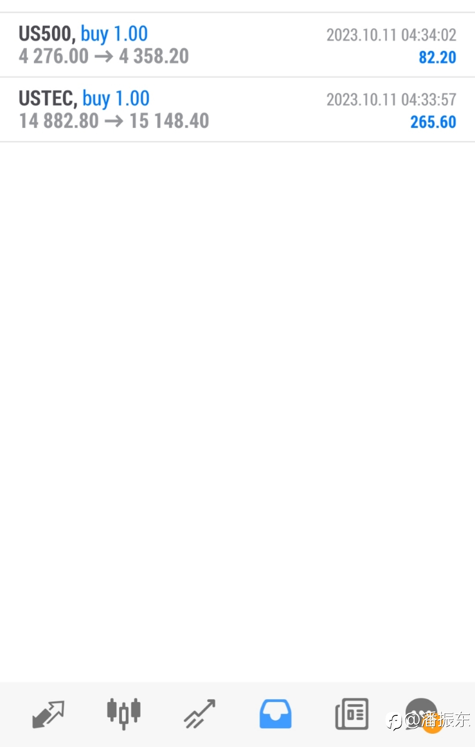
Task: Tap the US500 symbol name
Action: 45,34
